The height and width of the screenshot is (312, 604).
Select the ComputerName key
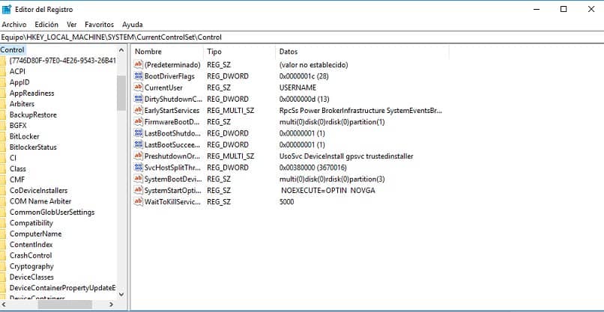35,233
